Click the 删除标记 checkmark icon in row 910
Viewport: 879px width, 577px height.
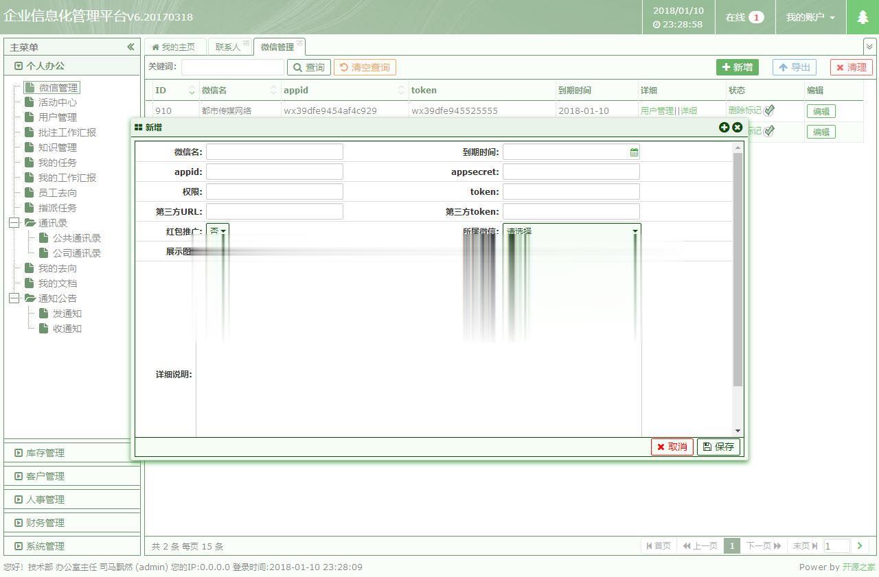point(769,110)
